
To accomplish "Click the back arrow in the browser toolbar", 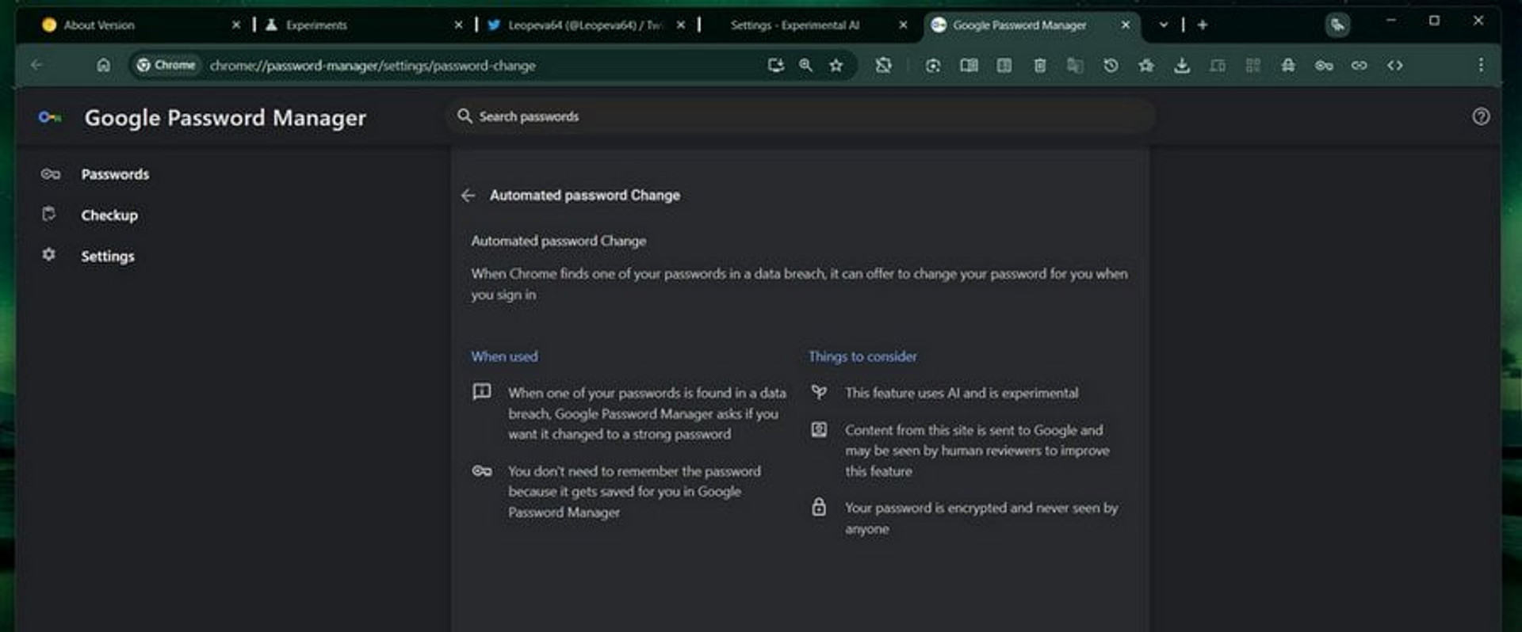I will [x=36, y=65].
